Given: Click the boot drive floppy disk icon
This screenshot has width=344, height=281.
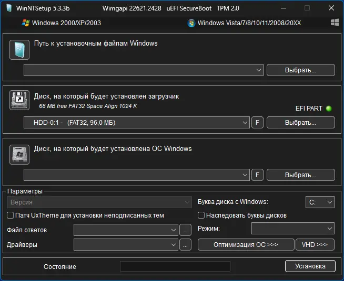Looking at the screenshot, I should point(19,100).
